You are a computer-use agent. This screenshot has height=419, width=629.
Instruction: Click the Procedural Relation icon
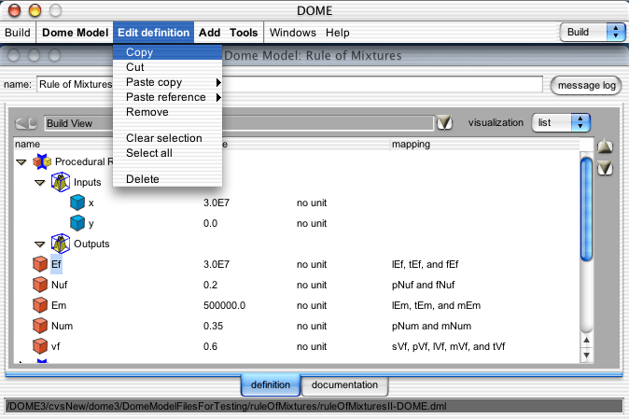[42, 161]
